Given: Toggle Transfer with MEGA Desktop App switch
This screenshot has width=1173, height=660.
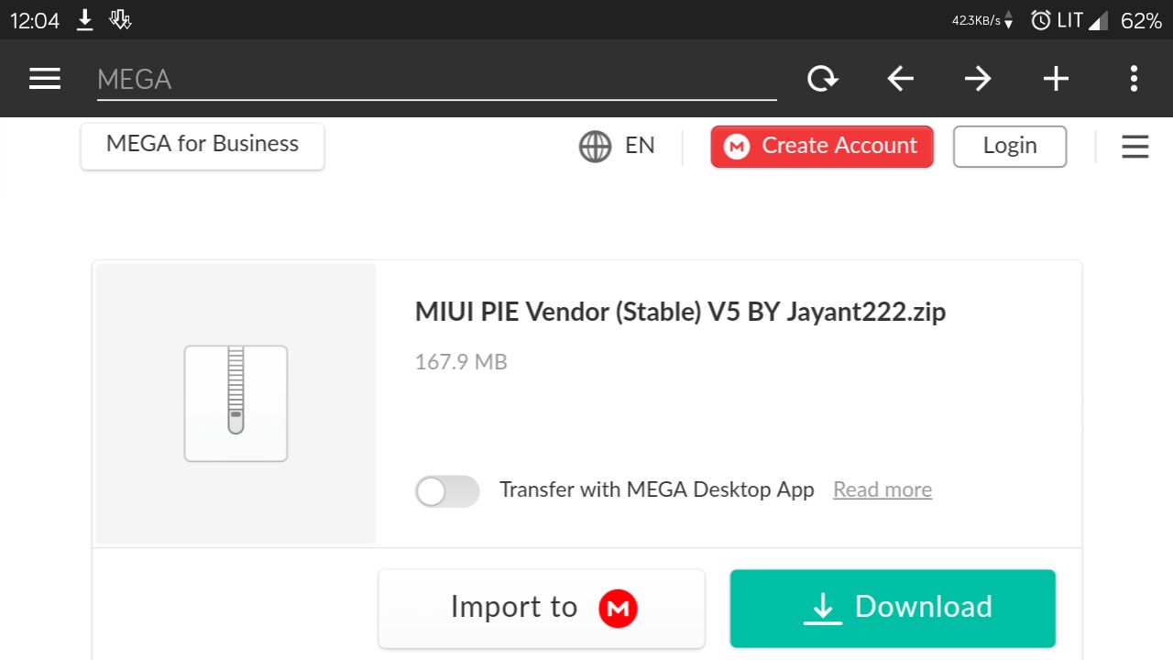Looking at the screenshot, I should click(x=447, y=491).
